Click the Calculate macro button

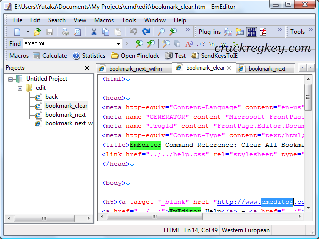click(50, 56)
